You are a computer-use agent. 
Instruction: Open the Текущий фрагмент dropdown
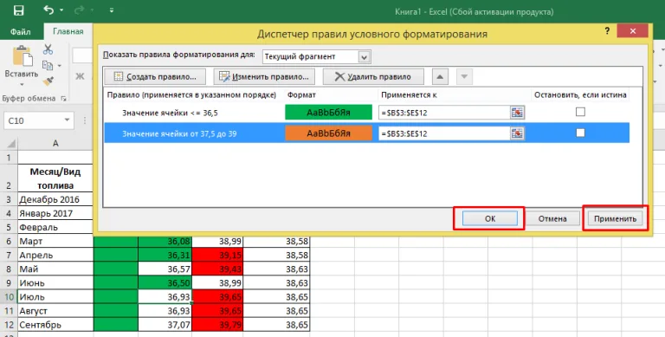tap(364, 57)
